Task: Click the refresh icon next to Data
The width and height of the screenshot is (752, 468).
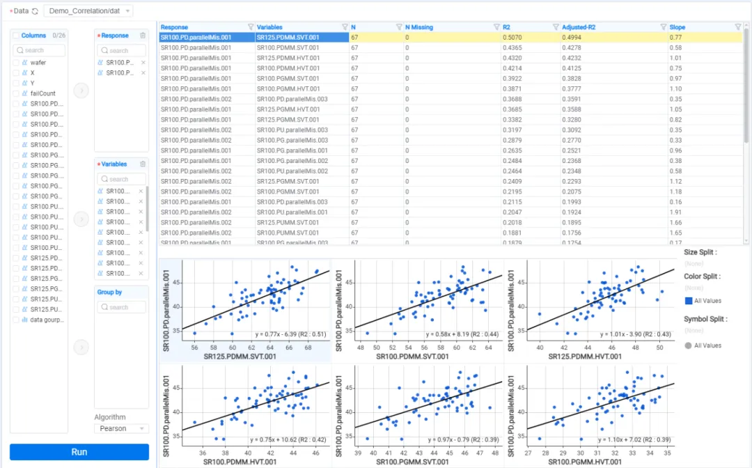Action: [x=35, y=11]
